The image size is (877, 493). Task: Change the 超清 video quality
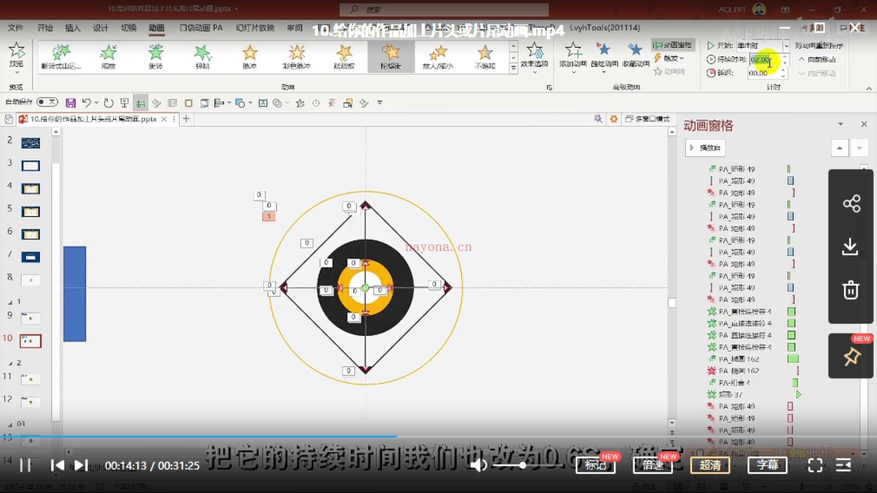pos(710,465)
